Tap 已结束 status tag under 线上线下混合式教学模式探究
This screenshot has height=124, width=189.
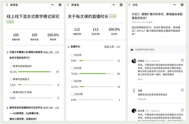(10, 22)
